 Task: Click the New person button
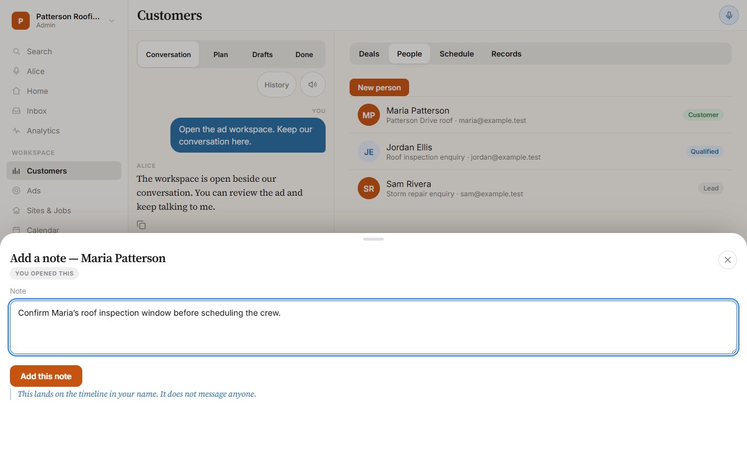pyautogui.click(x=379, y=87)
